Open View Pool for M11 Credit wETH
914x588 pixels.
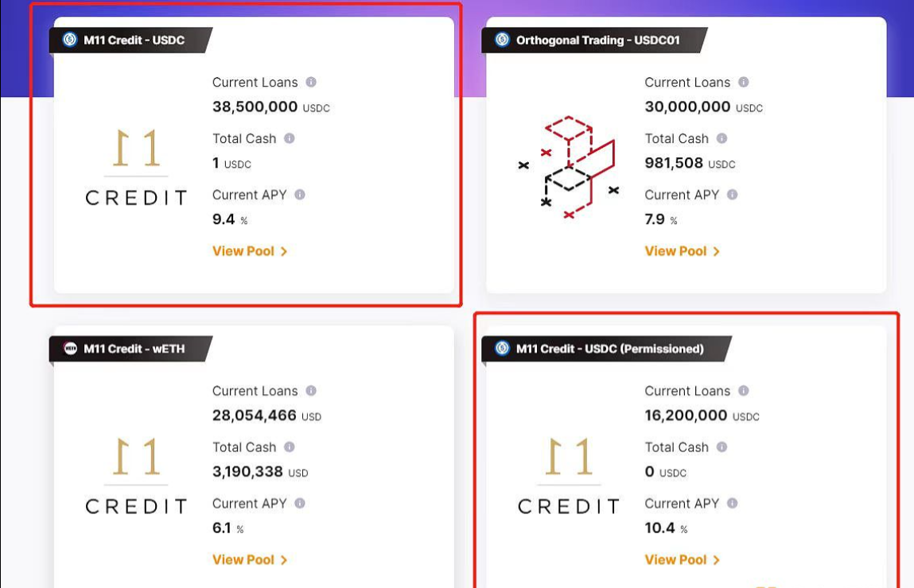click(249, 560)
